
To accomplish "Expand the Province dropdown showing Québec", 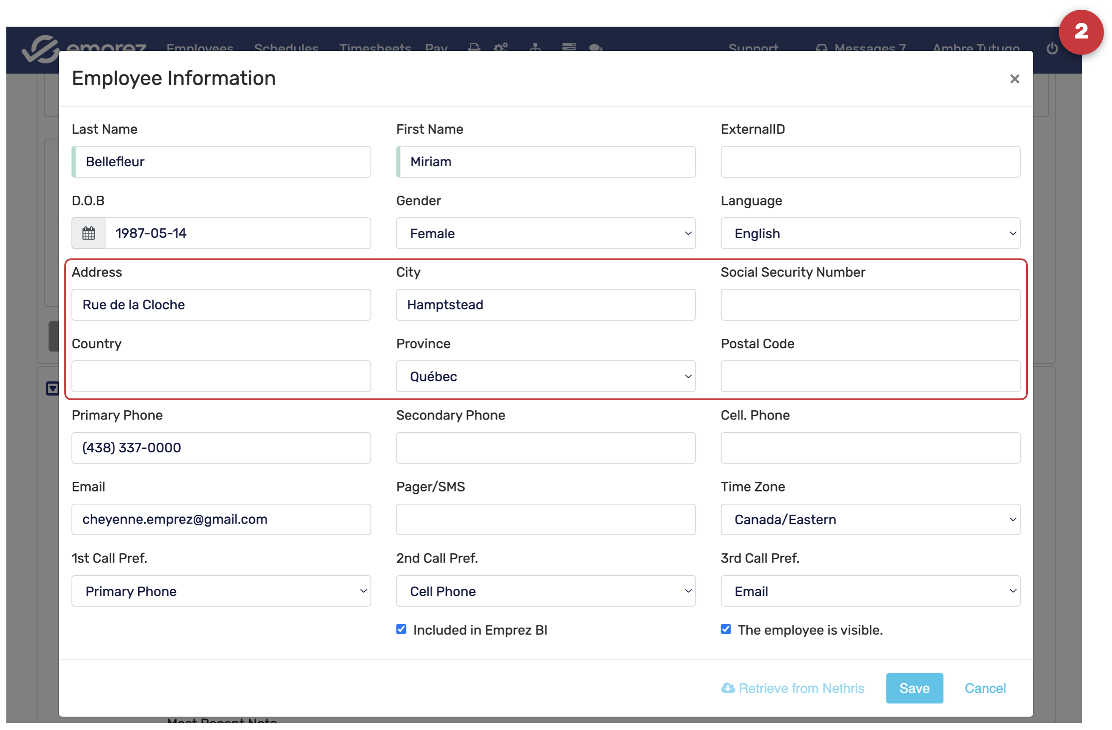I will 545,376.
